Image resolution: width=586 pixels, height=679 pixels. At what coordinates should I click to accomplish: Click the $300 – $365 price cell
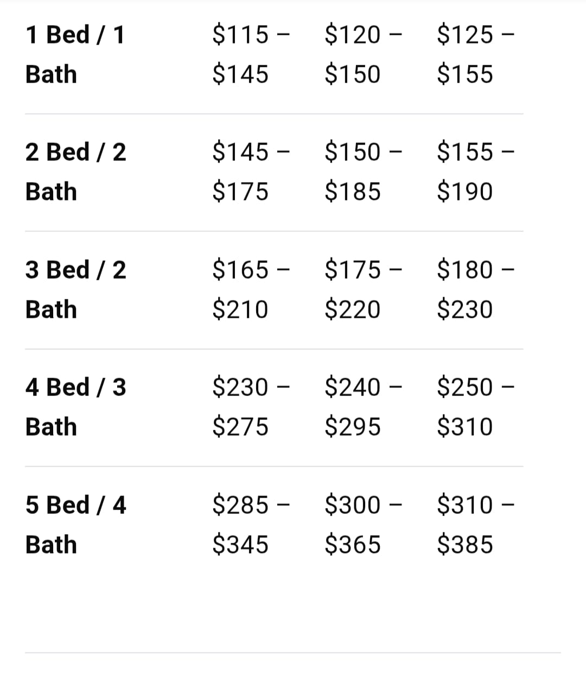point(364,525)
